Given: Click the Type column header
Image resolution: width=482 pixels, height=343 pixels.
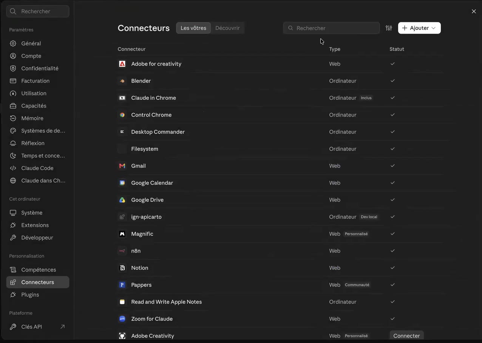Looking at the screenshot, I should (x=335, y=49).
